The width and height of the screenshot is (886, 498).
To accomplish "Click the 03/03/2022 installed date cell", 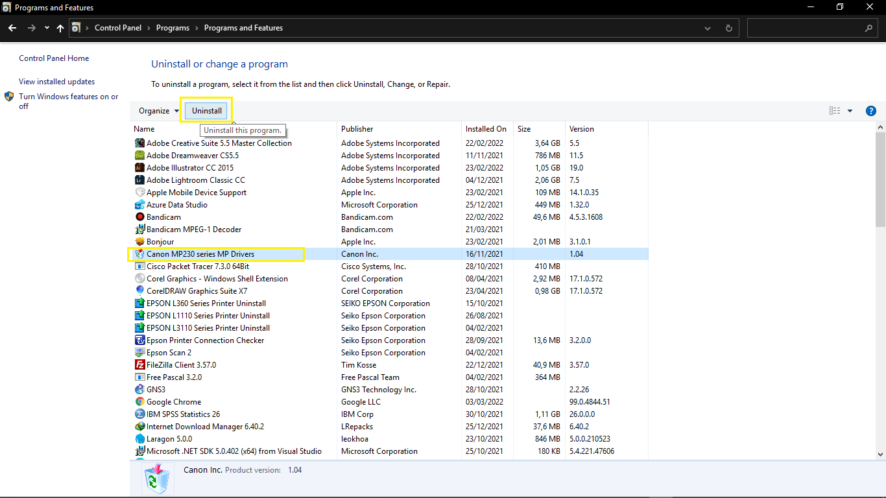I will (484, 402).
